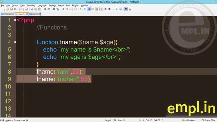Click the Open file toolbar icon

pyautogui.click(x=7, y=9)
